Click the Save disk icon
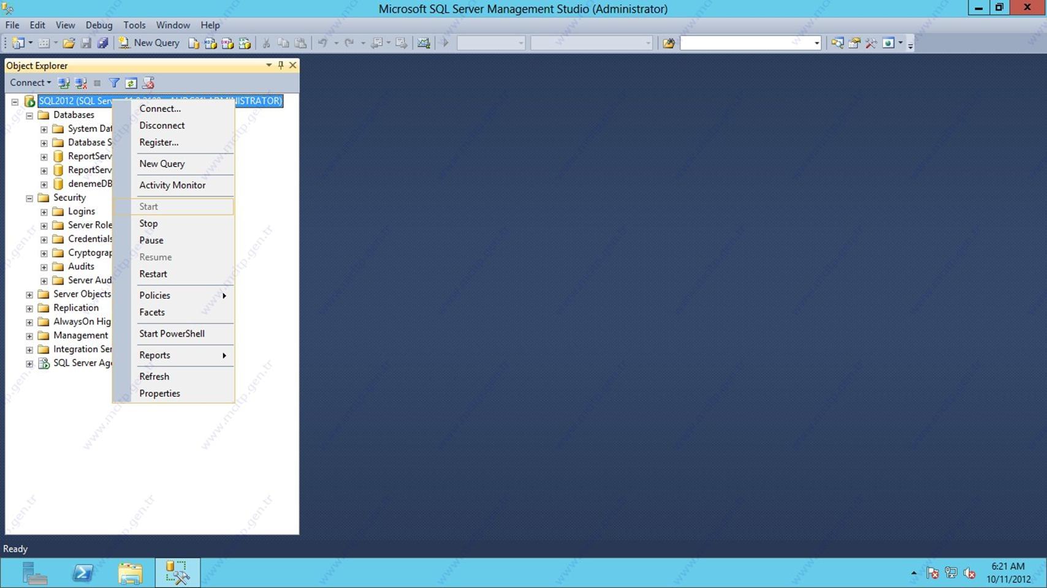1047x588 pixels. pos(86,43)
